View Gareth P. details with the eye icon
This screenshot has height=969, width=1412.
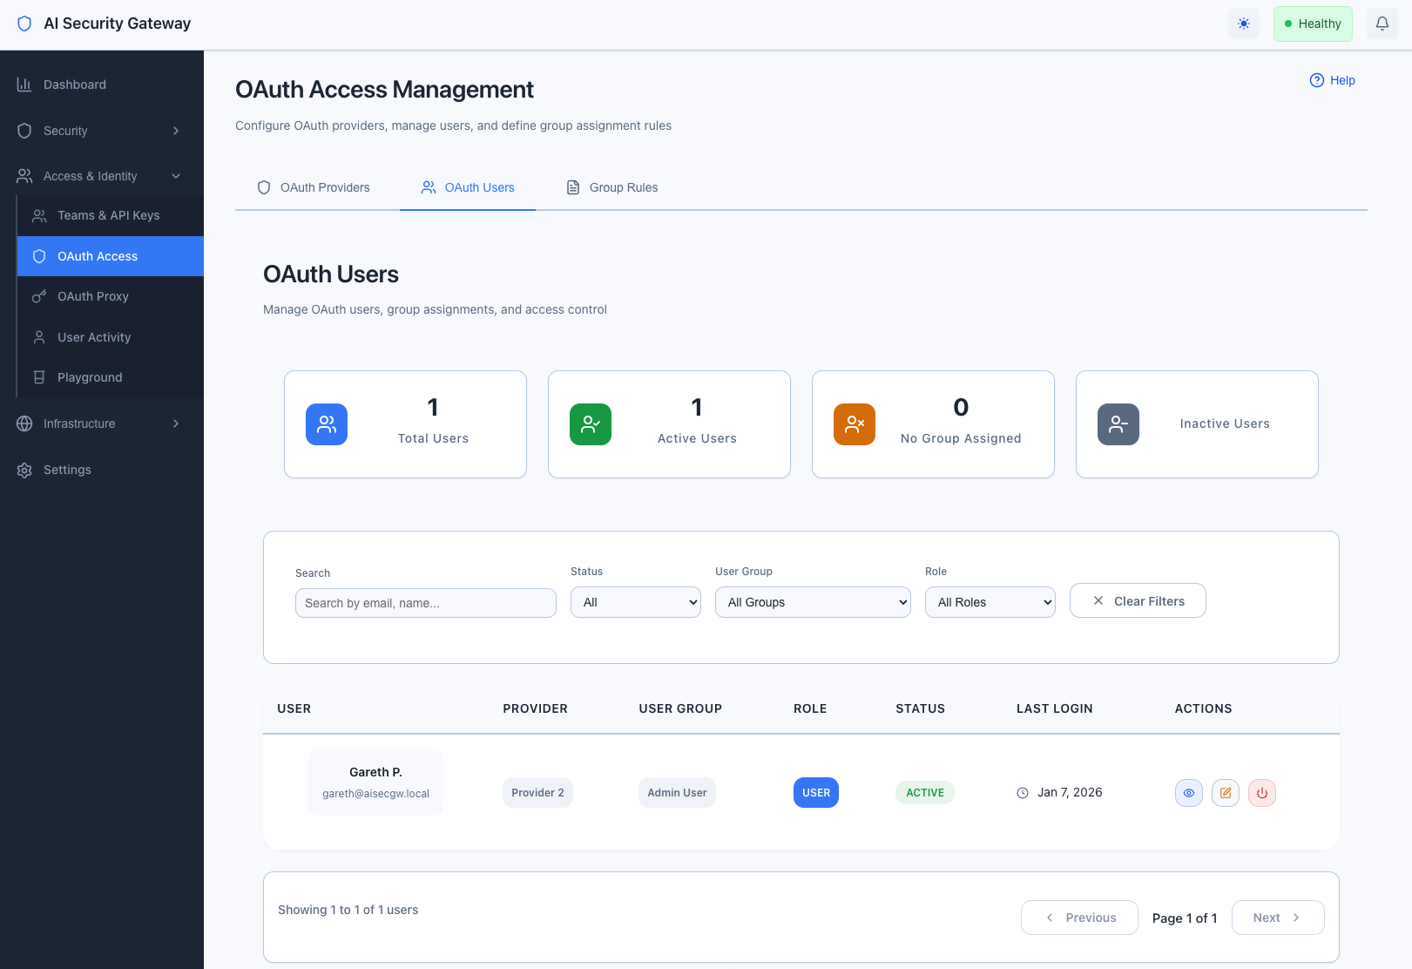pos(1189,793)
